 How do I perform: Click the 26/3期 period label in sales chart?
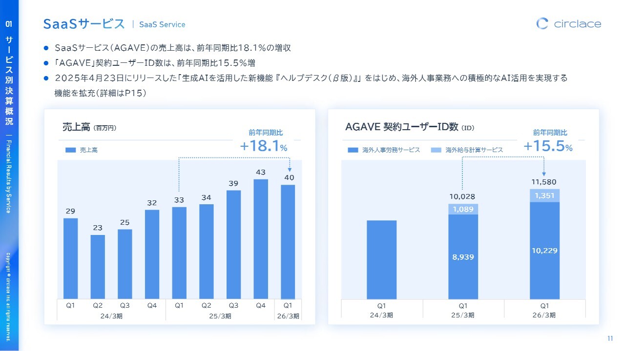[x=288, y=315]
